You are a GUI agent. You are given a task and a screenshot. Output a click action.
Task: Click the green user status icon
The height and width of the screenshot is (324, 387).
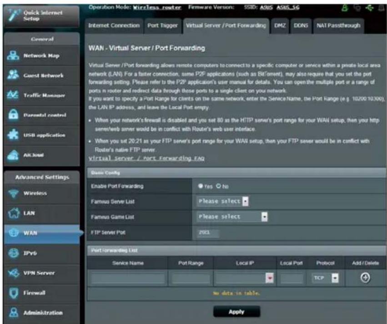(x=345, y=8)
